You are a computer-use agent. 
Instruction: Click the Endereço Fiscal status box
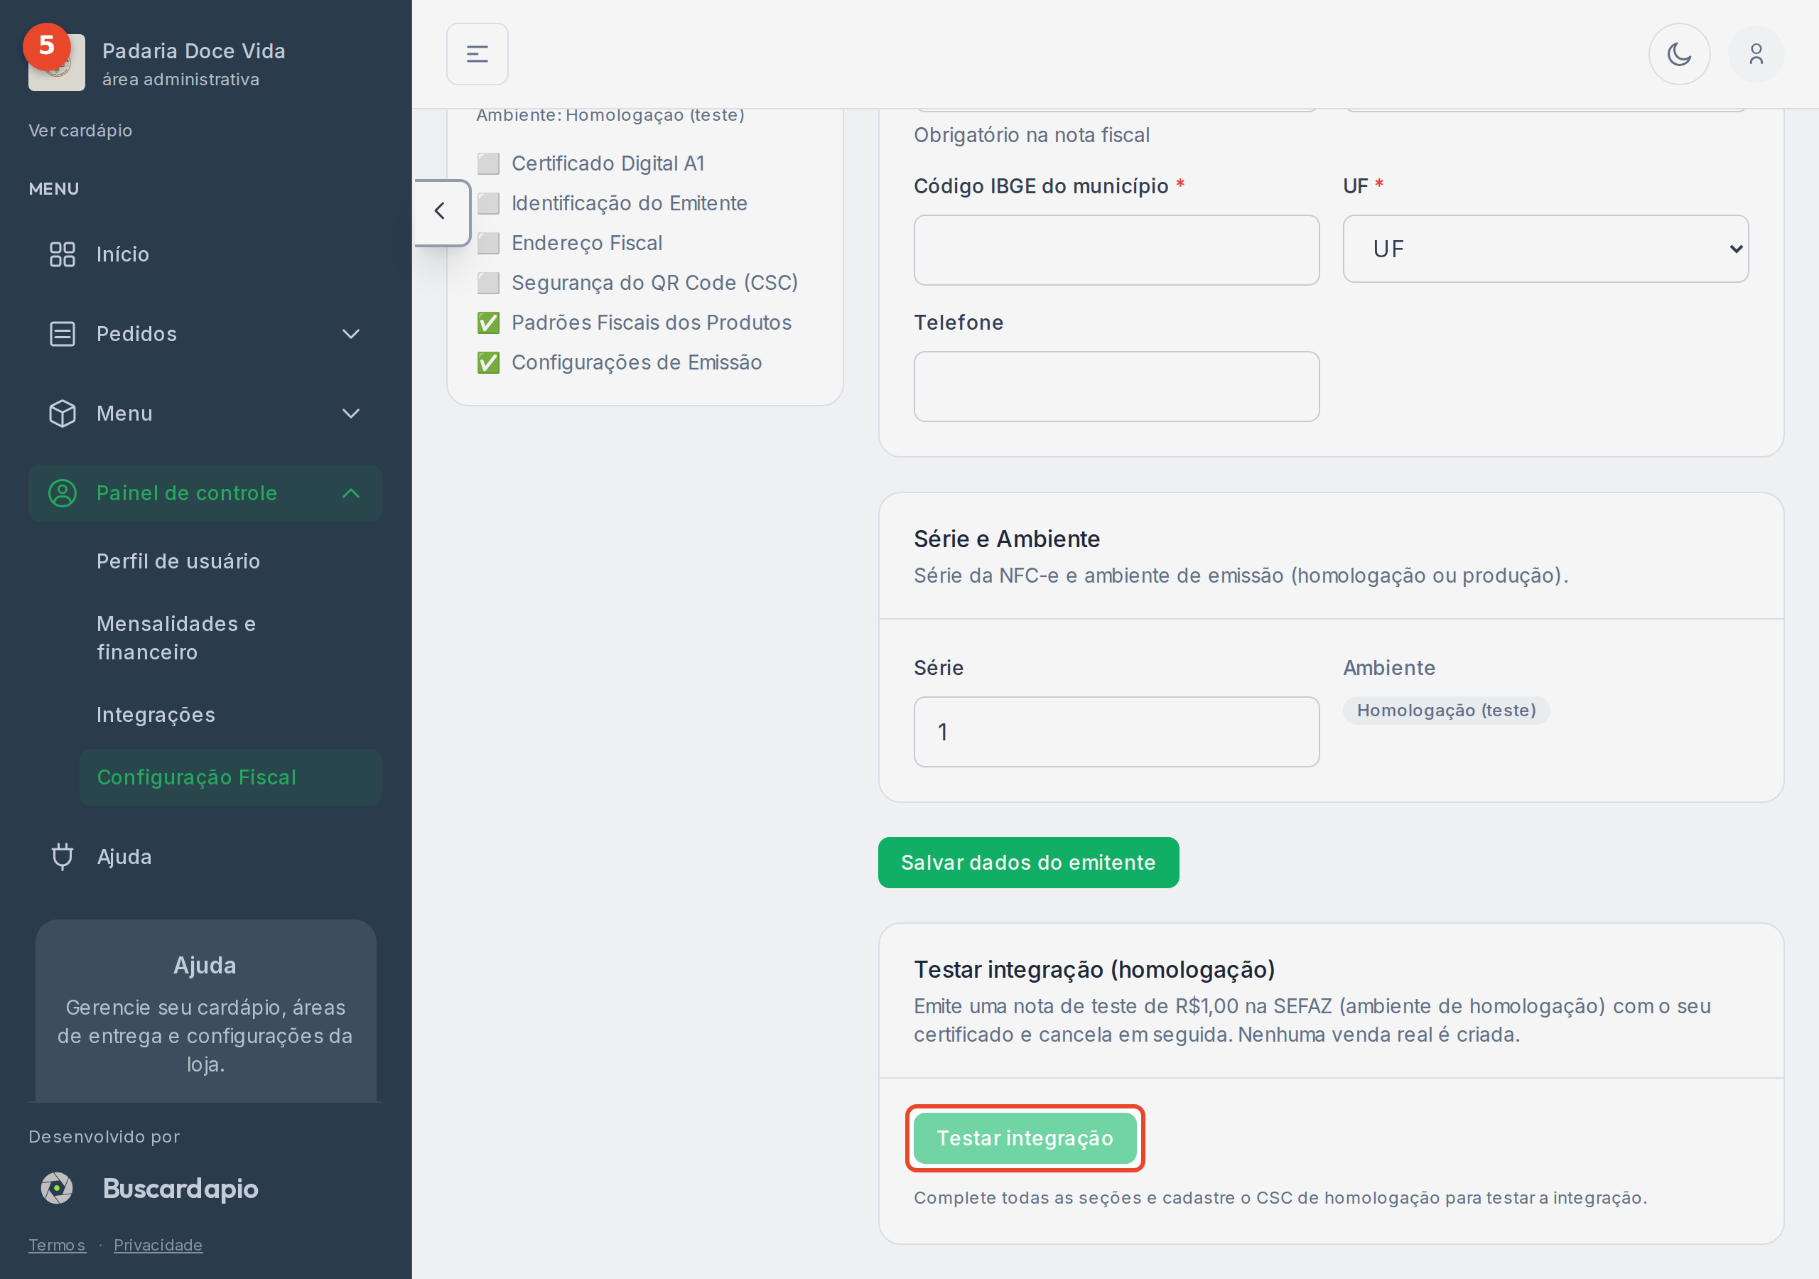pos(488,242)
